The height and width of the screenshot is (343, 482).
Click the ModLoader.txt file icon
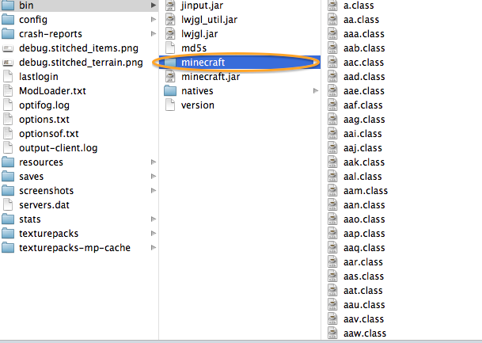point(8,91)
